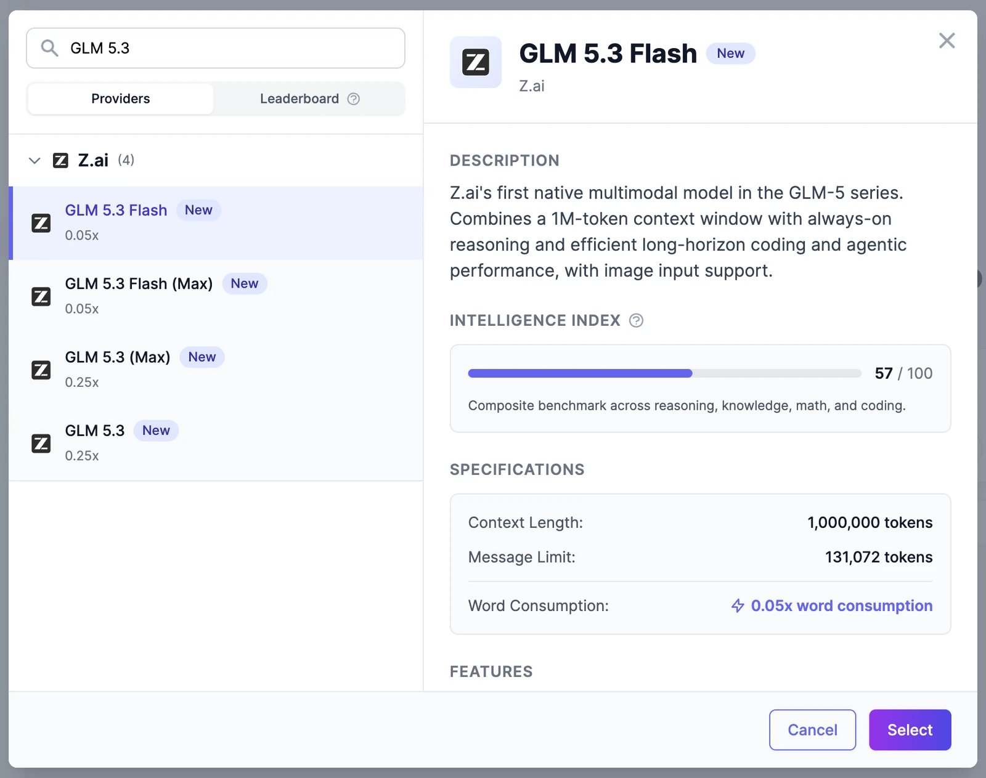Click the 131,072 tokens message limit value
This screenshot has width=986, height=778.
pos(879,557)
